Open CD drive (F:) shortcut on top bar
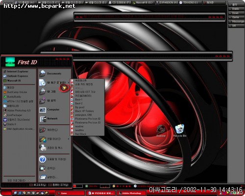 tap(120, 2)
